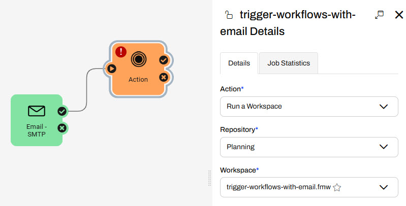The height and width of the screenshot is (206, 406).
Task: Click the Action node's input play port
Action: pos(112,68)
